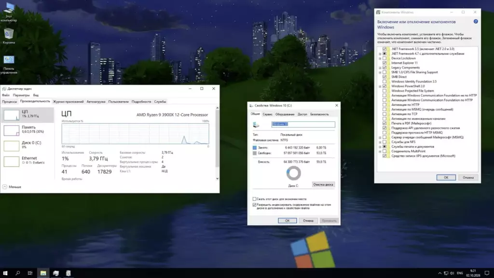
Task: Open taskbar search magnifier
Action: pos(18,273)
